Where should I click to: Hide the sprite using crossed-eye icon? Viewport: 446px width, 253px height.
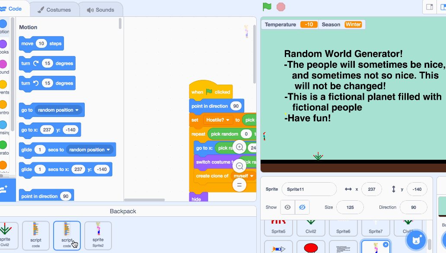tap(302, 207)
